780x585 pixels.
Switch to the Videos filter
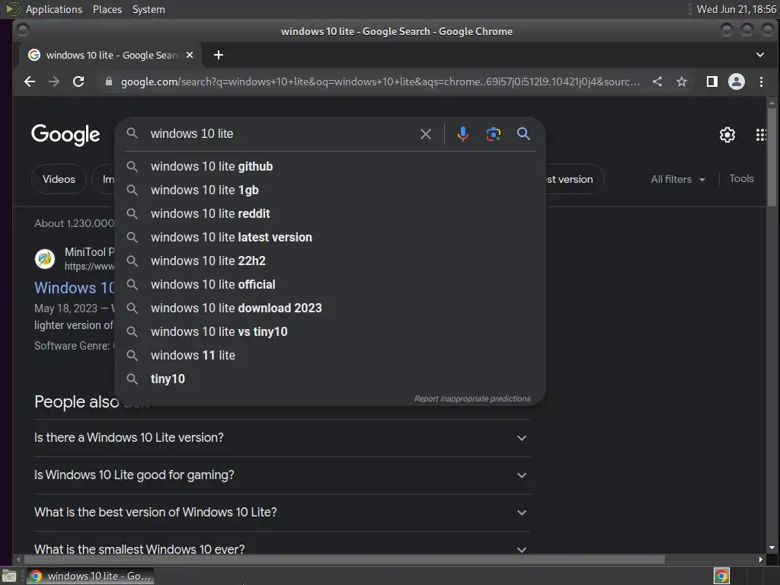pos(59,179)
